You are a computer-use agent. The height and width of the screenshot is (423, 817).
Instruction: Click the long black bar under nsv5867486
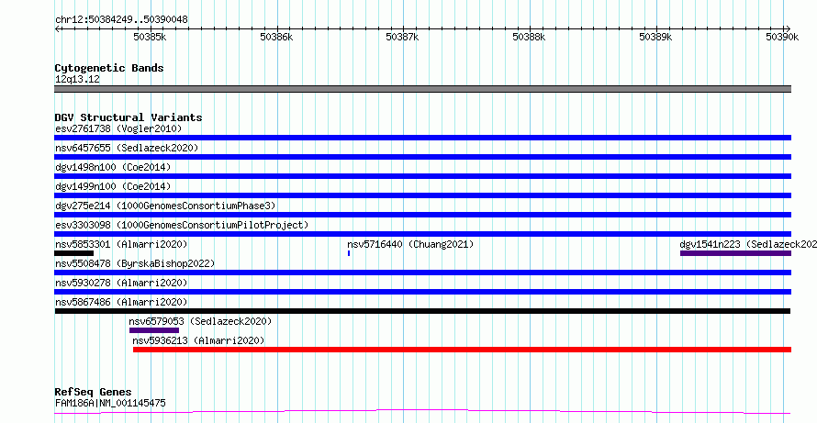(422, 311)
